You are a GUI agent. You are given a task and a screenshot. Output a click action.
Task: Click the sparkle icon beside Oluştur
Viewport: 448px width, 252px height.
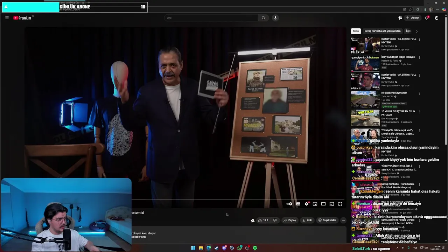click(400, 18)
